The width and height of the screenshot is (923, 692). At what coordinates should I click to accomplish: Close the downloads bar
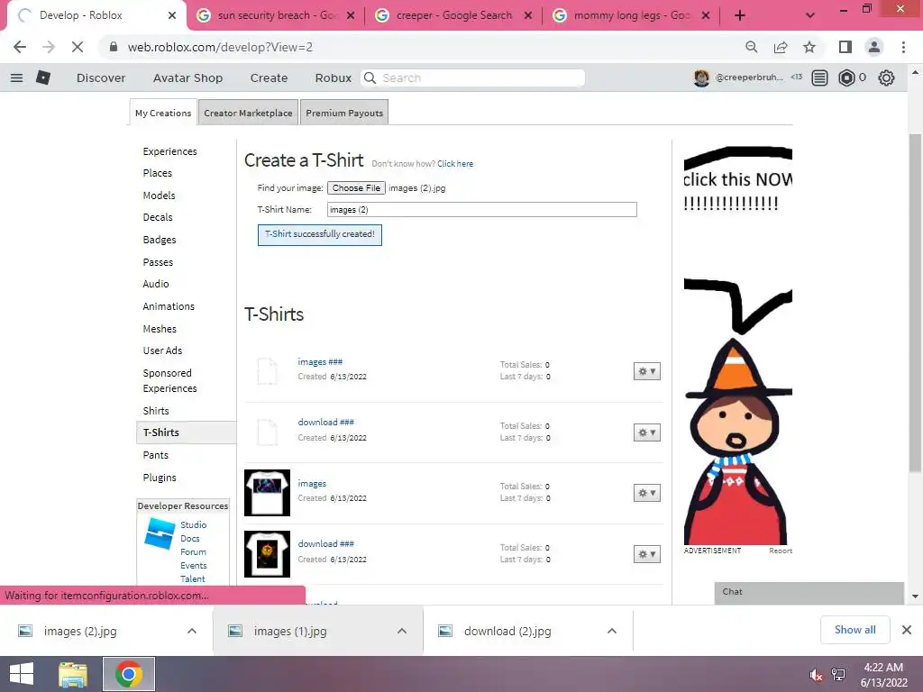click(x=907, y=630)
